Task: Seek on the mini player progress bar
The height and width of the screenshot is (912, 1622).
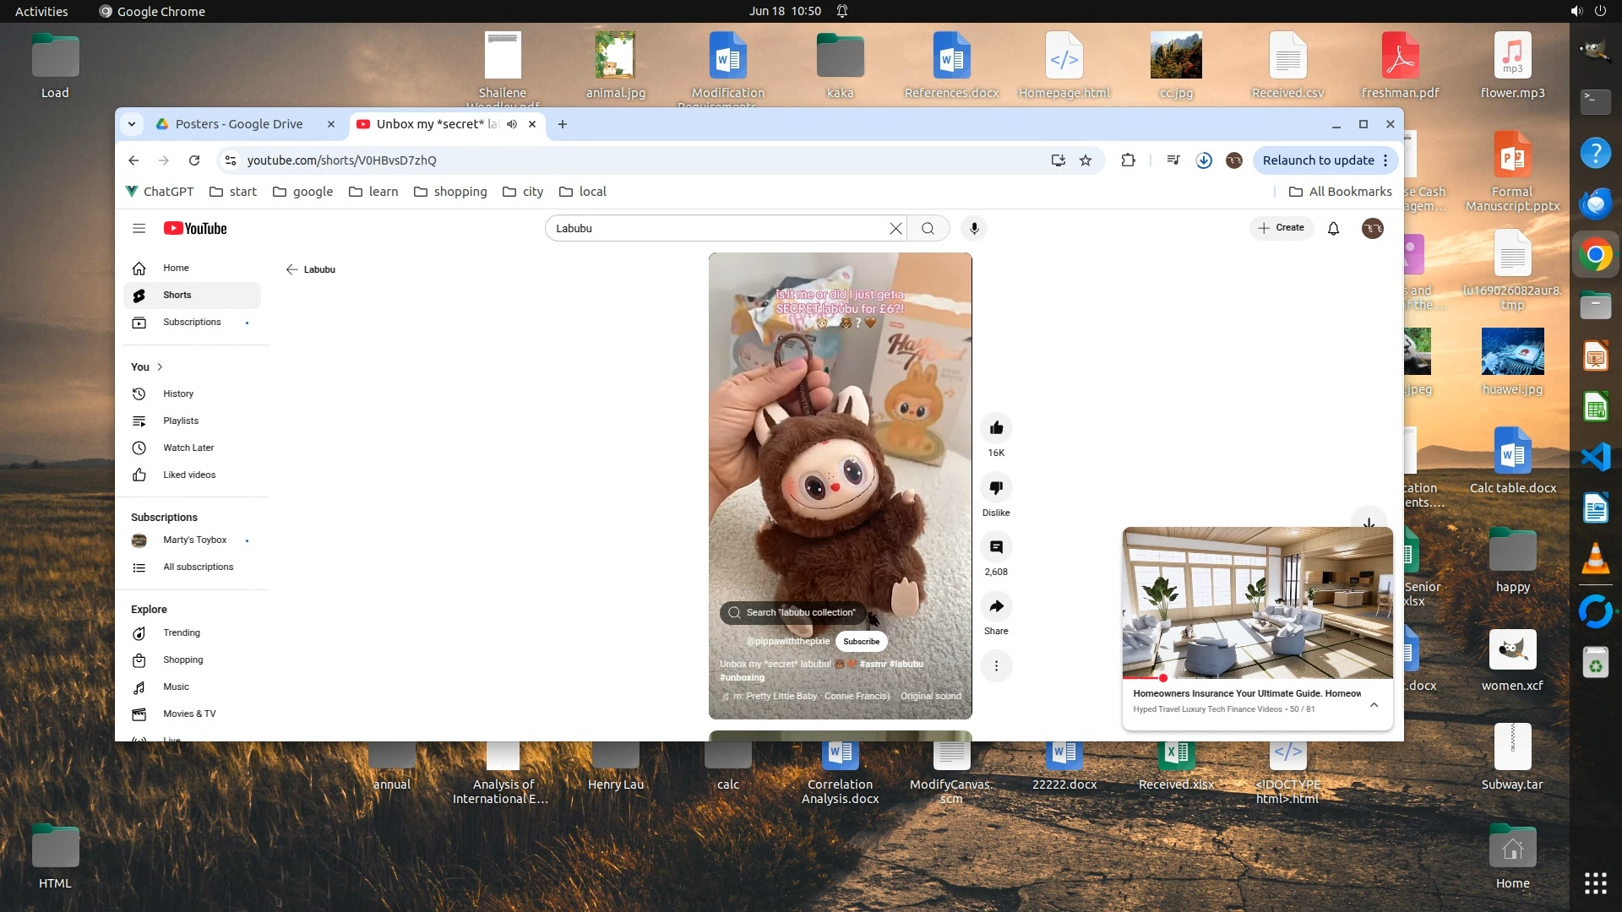Action: click(x=1257, y=678)
